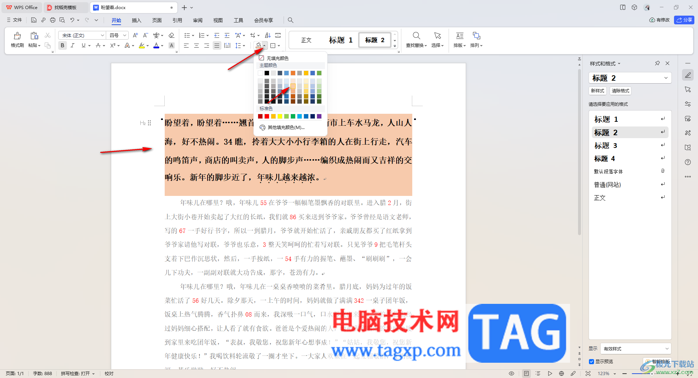Click the Print icon in quick toolbar
Screen dimensions: 698x378
point(53,20)
